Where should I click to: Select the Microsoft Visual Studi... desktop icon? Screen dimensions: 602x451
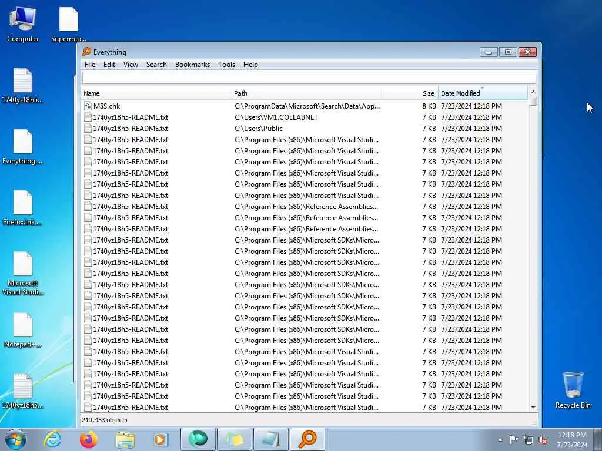23,274
